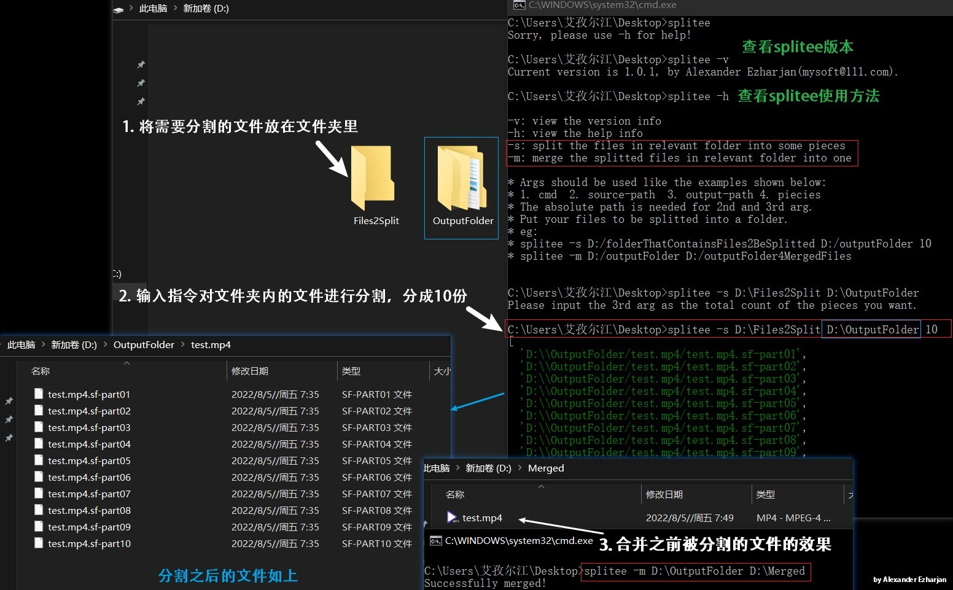The width and height of the screenshot is (953, 590).
Task: Sort by 类型 column in Merged window
Action: click(x=766, y=495)
